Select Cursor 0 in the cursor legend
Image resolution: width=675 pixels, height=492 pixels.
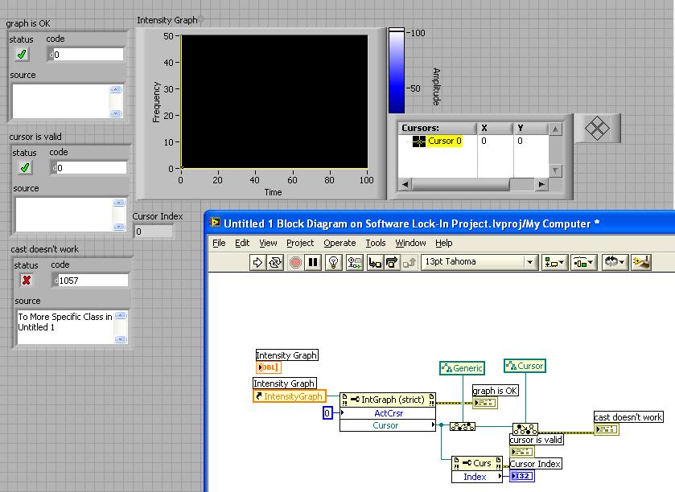pos(445,141)
